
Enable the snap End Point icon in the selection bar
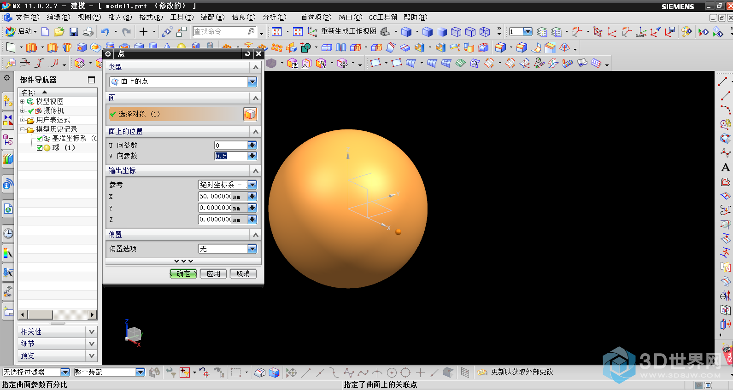tap(306, 372)
